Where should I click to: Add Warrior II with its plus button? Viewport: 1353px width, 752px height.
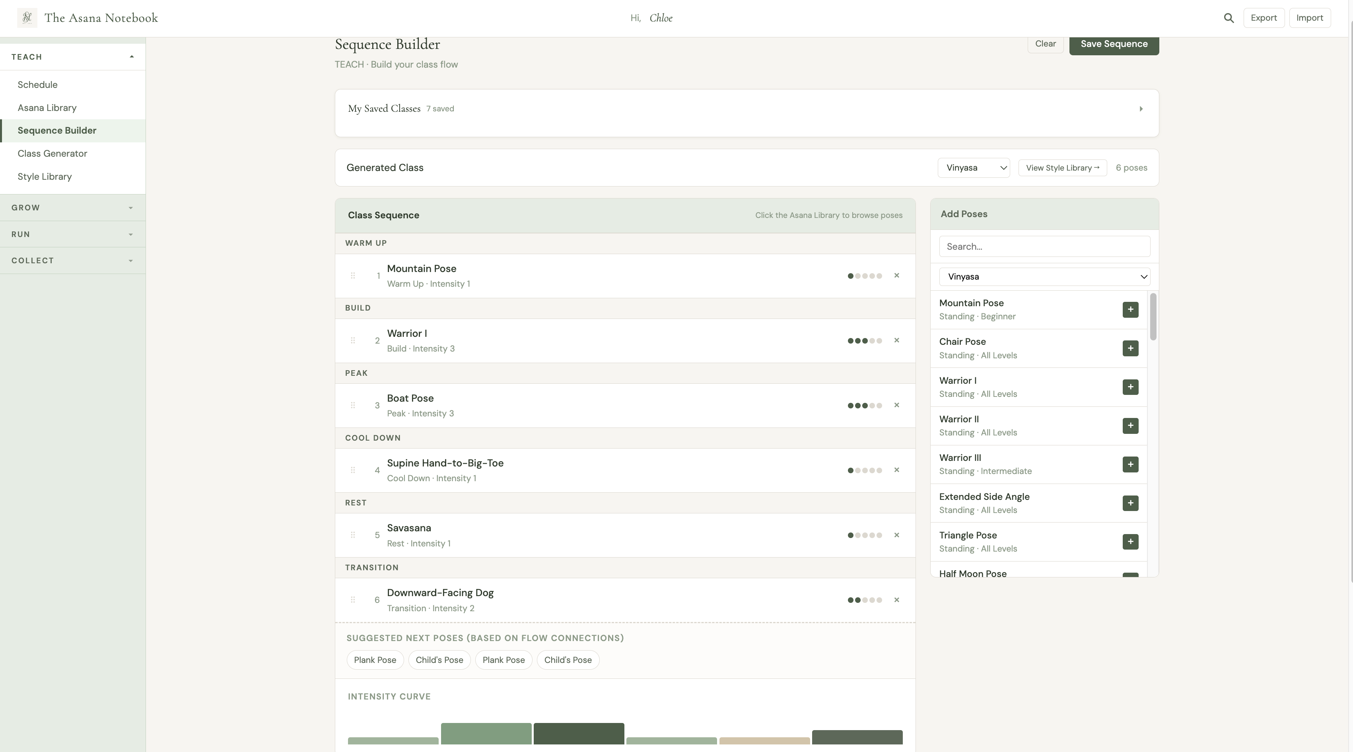(1130, 426)
